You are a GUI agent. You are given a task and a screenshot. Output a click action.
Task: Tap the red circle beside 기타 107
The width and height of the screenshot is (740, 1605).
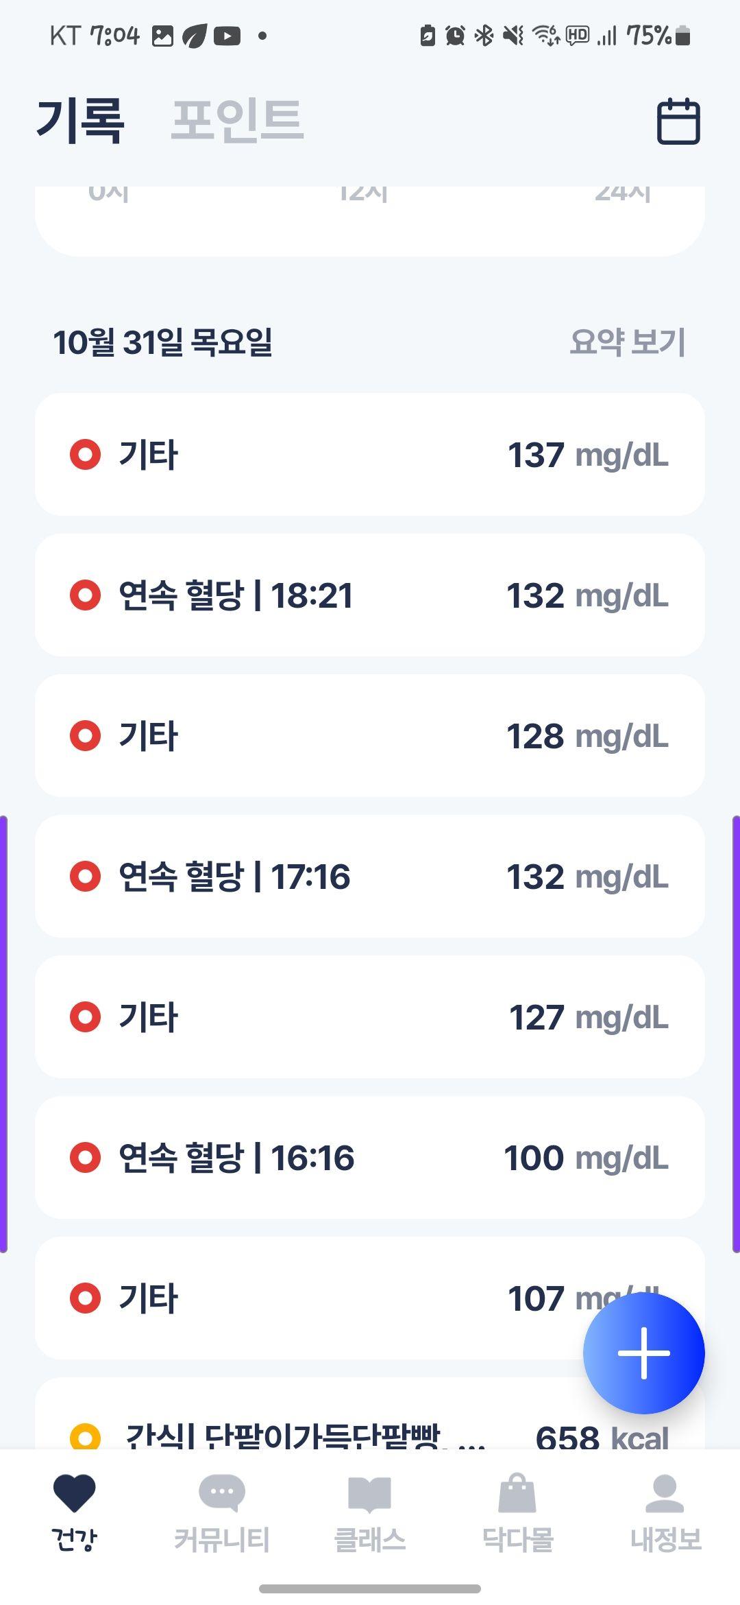86,1298
